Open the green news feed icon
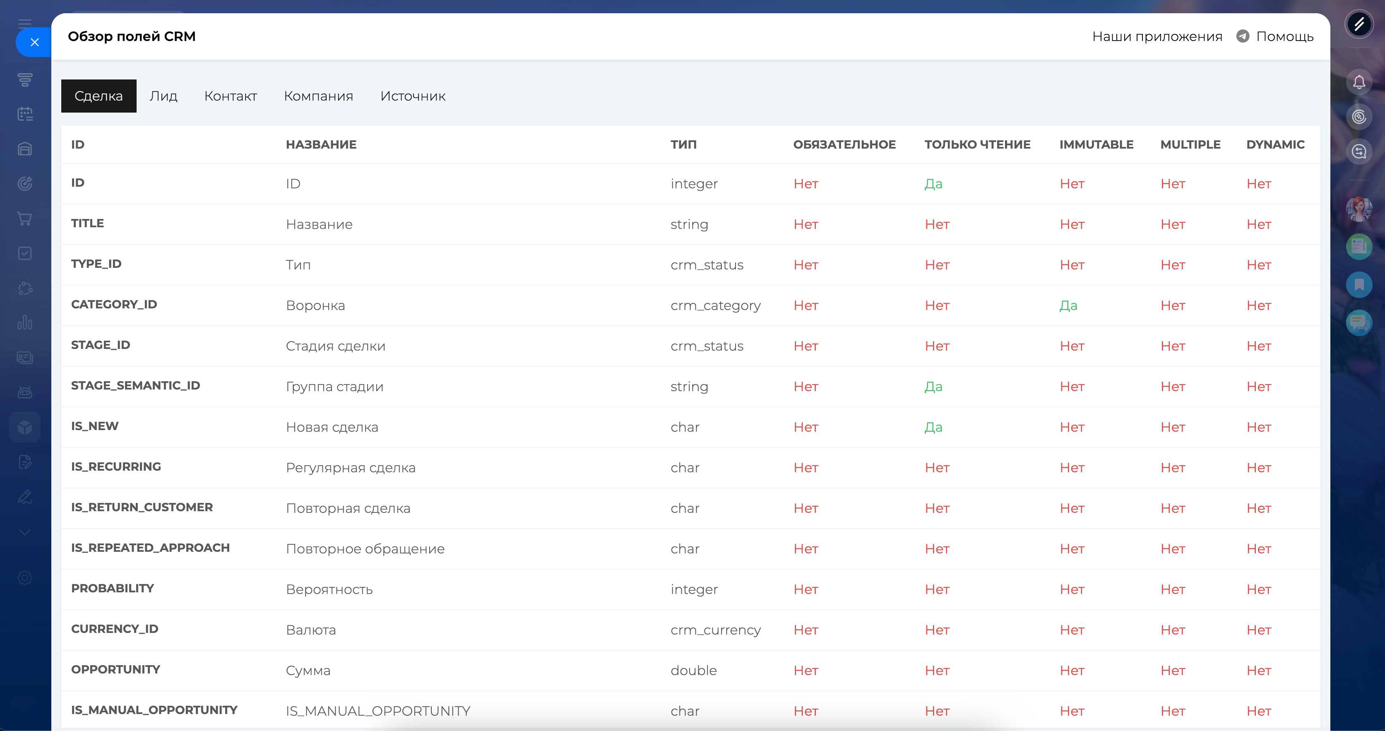 tap(1359, 247)
